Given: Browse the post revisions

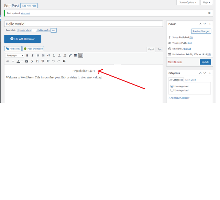Looking at the screenshot, I should pos(187,49).
